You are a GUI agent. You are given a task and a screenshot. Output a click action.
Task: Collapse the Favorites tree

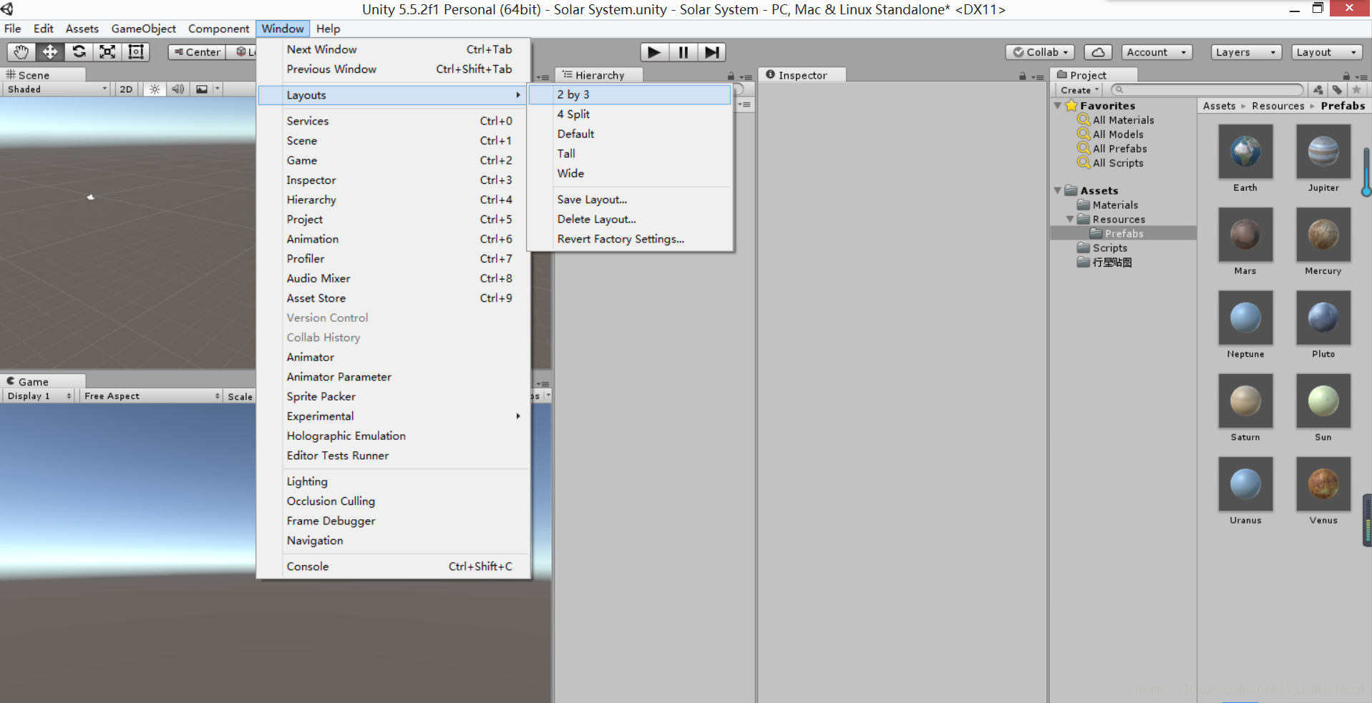1058,106
